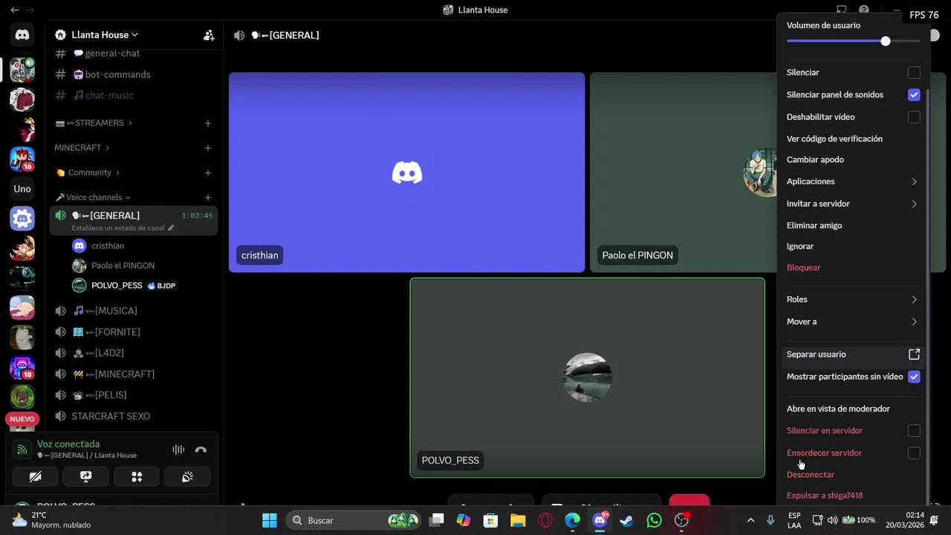The height and width of the screenshot is (535, 951).
Task: Open the soundboard button
Action: 187,476
